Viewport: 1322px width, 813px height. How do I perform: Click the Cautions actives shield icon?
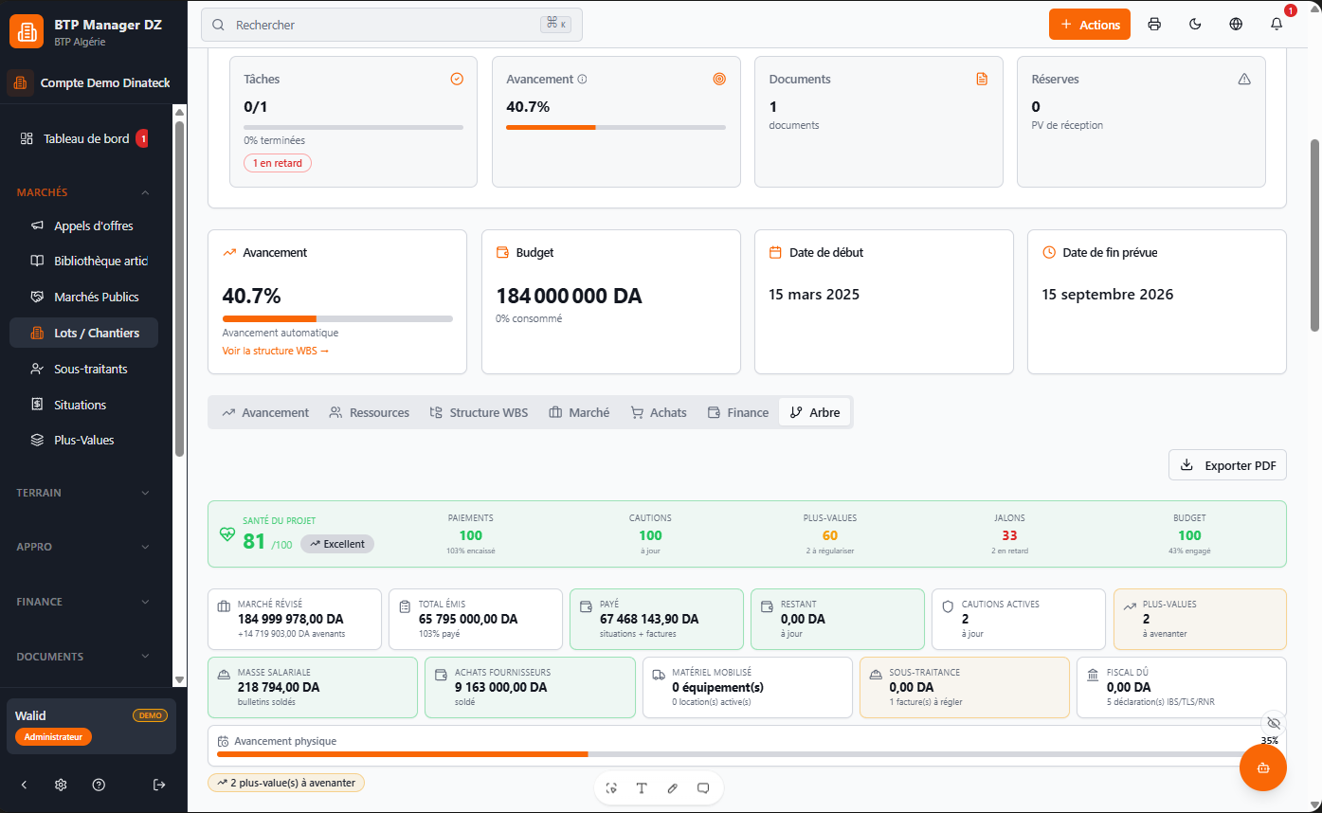click(x=948, y=606)
